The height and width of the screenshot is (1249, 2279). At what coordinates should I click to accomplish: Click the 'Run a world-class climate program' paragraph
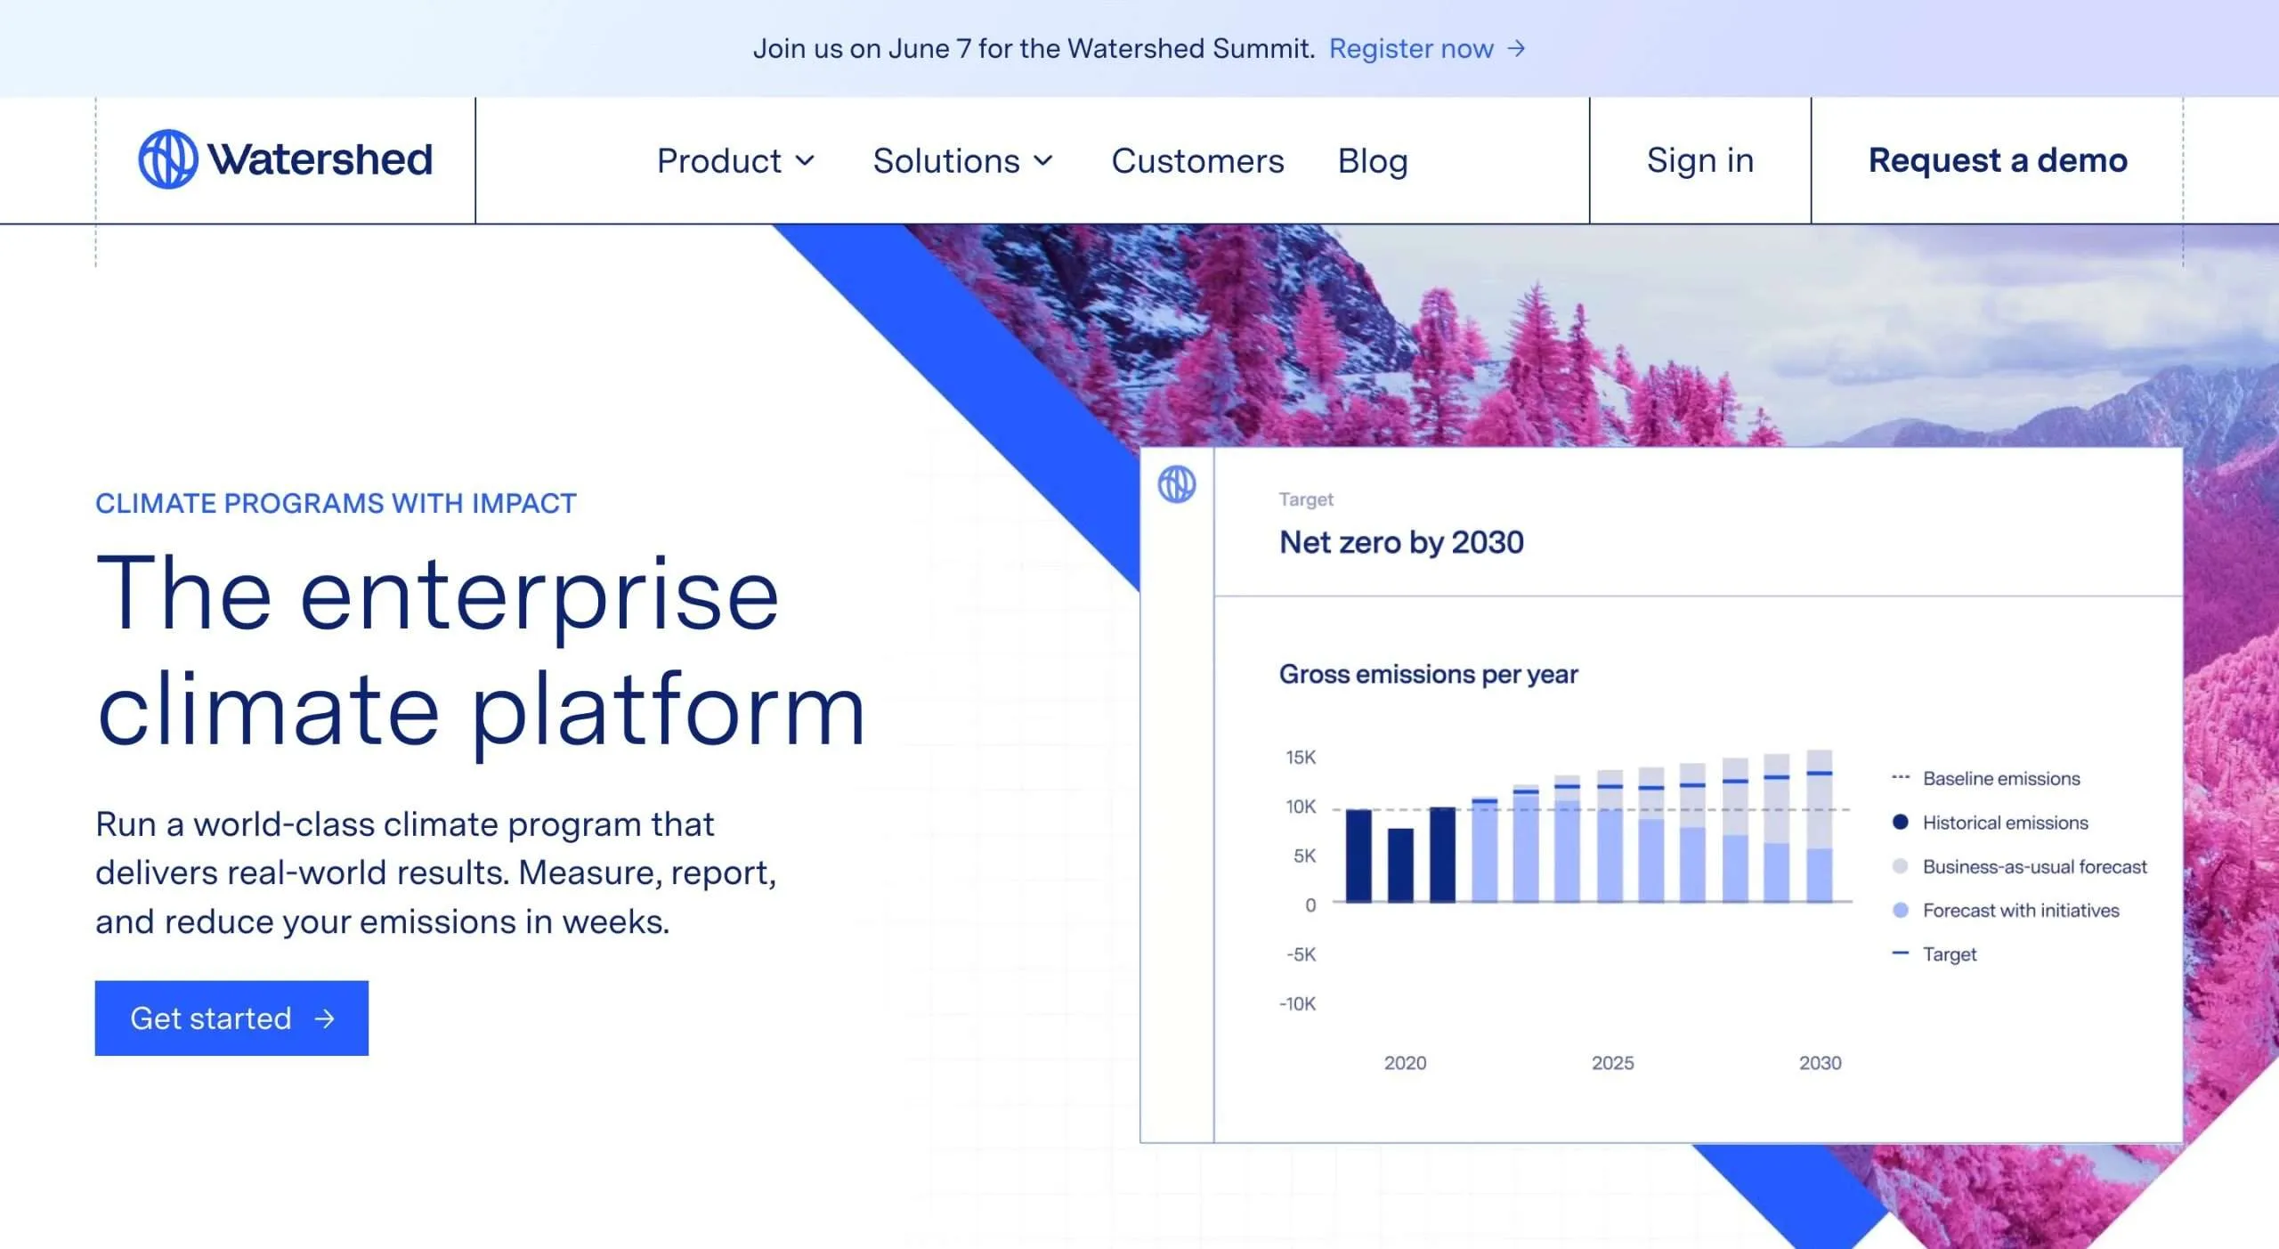(x=436, y=873)
